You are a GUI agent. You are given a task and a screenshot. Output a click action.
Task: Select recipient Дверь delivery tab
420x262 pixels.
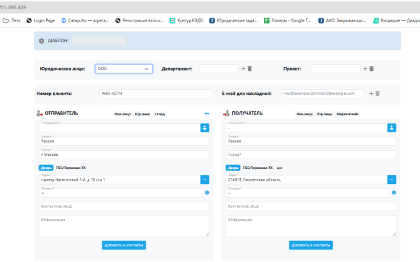(x=232, y=168)
